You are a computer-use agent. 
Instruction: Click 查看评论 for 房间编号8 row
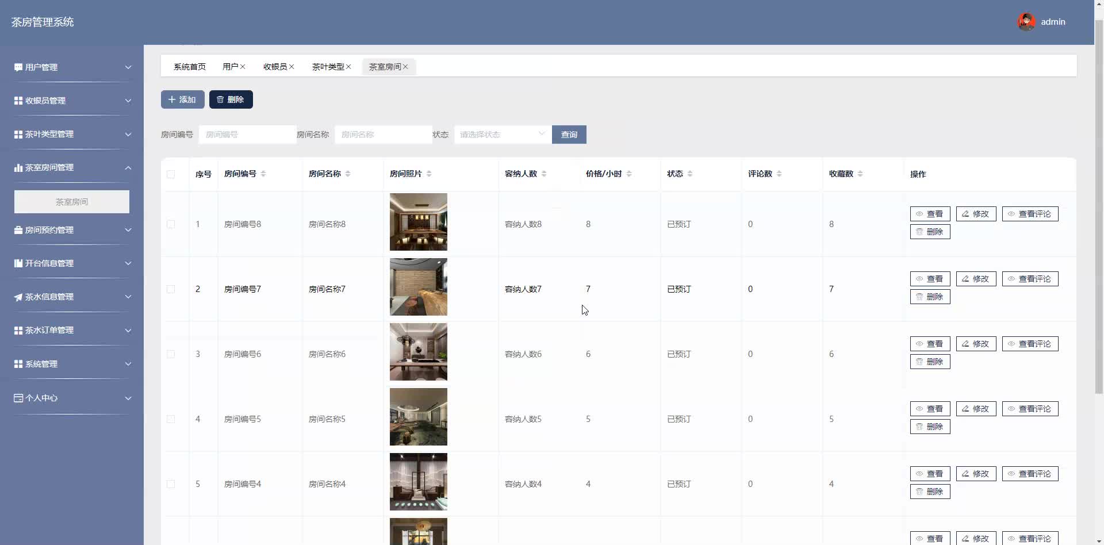tap(1030, 214)
